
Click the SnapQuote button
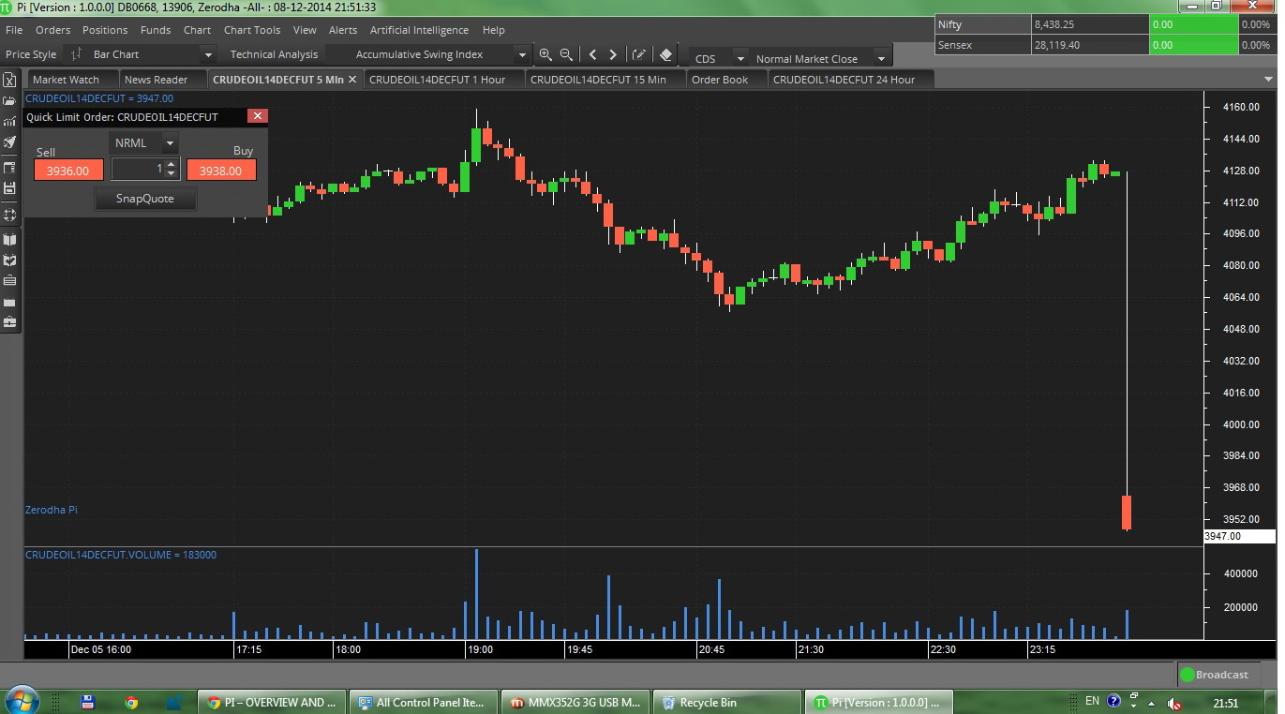[x=145, y=199]
